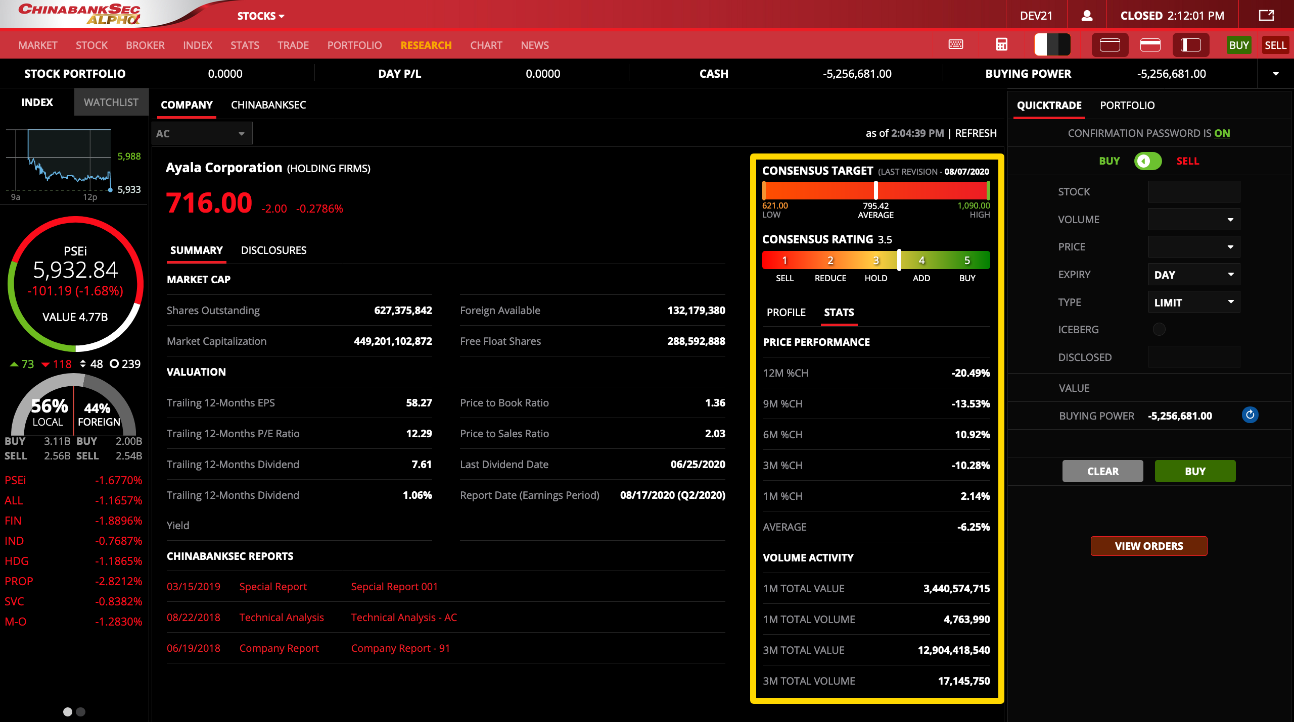Toggle the light/dark theme switch

[x=1052, y=44]
